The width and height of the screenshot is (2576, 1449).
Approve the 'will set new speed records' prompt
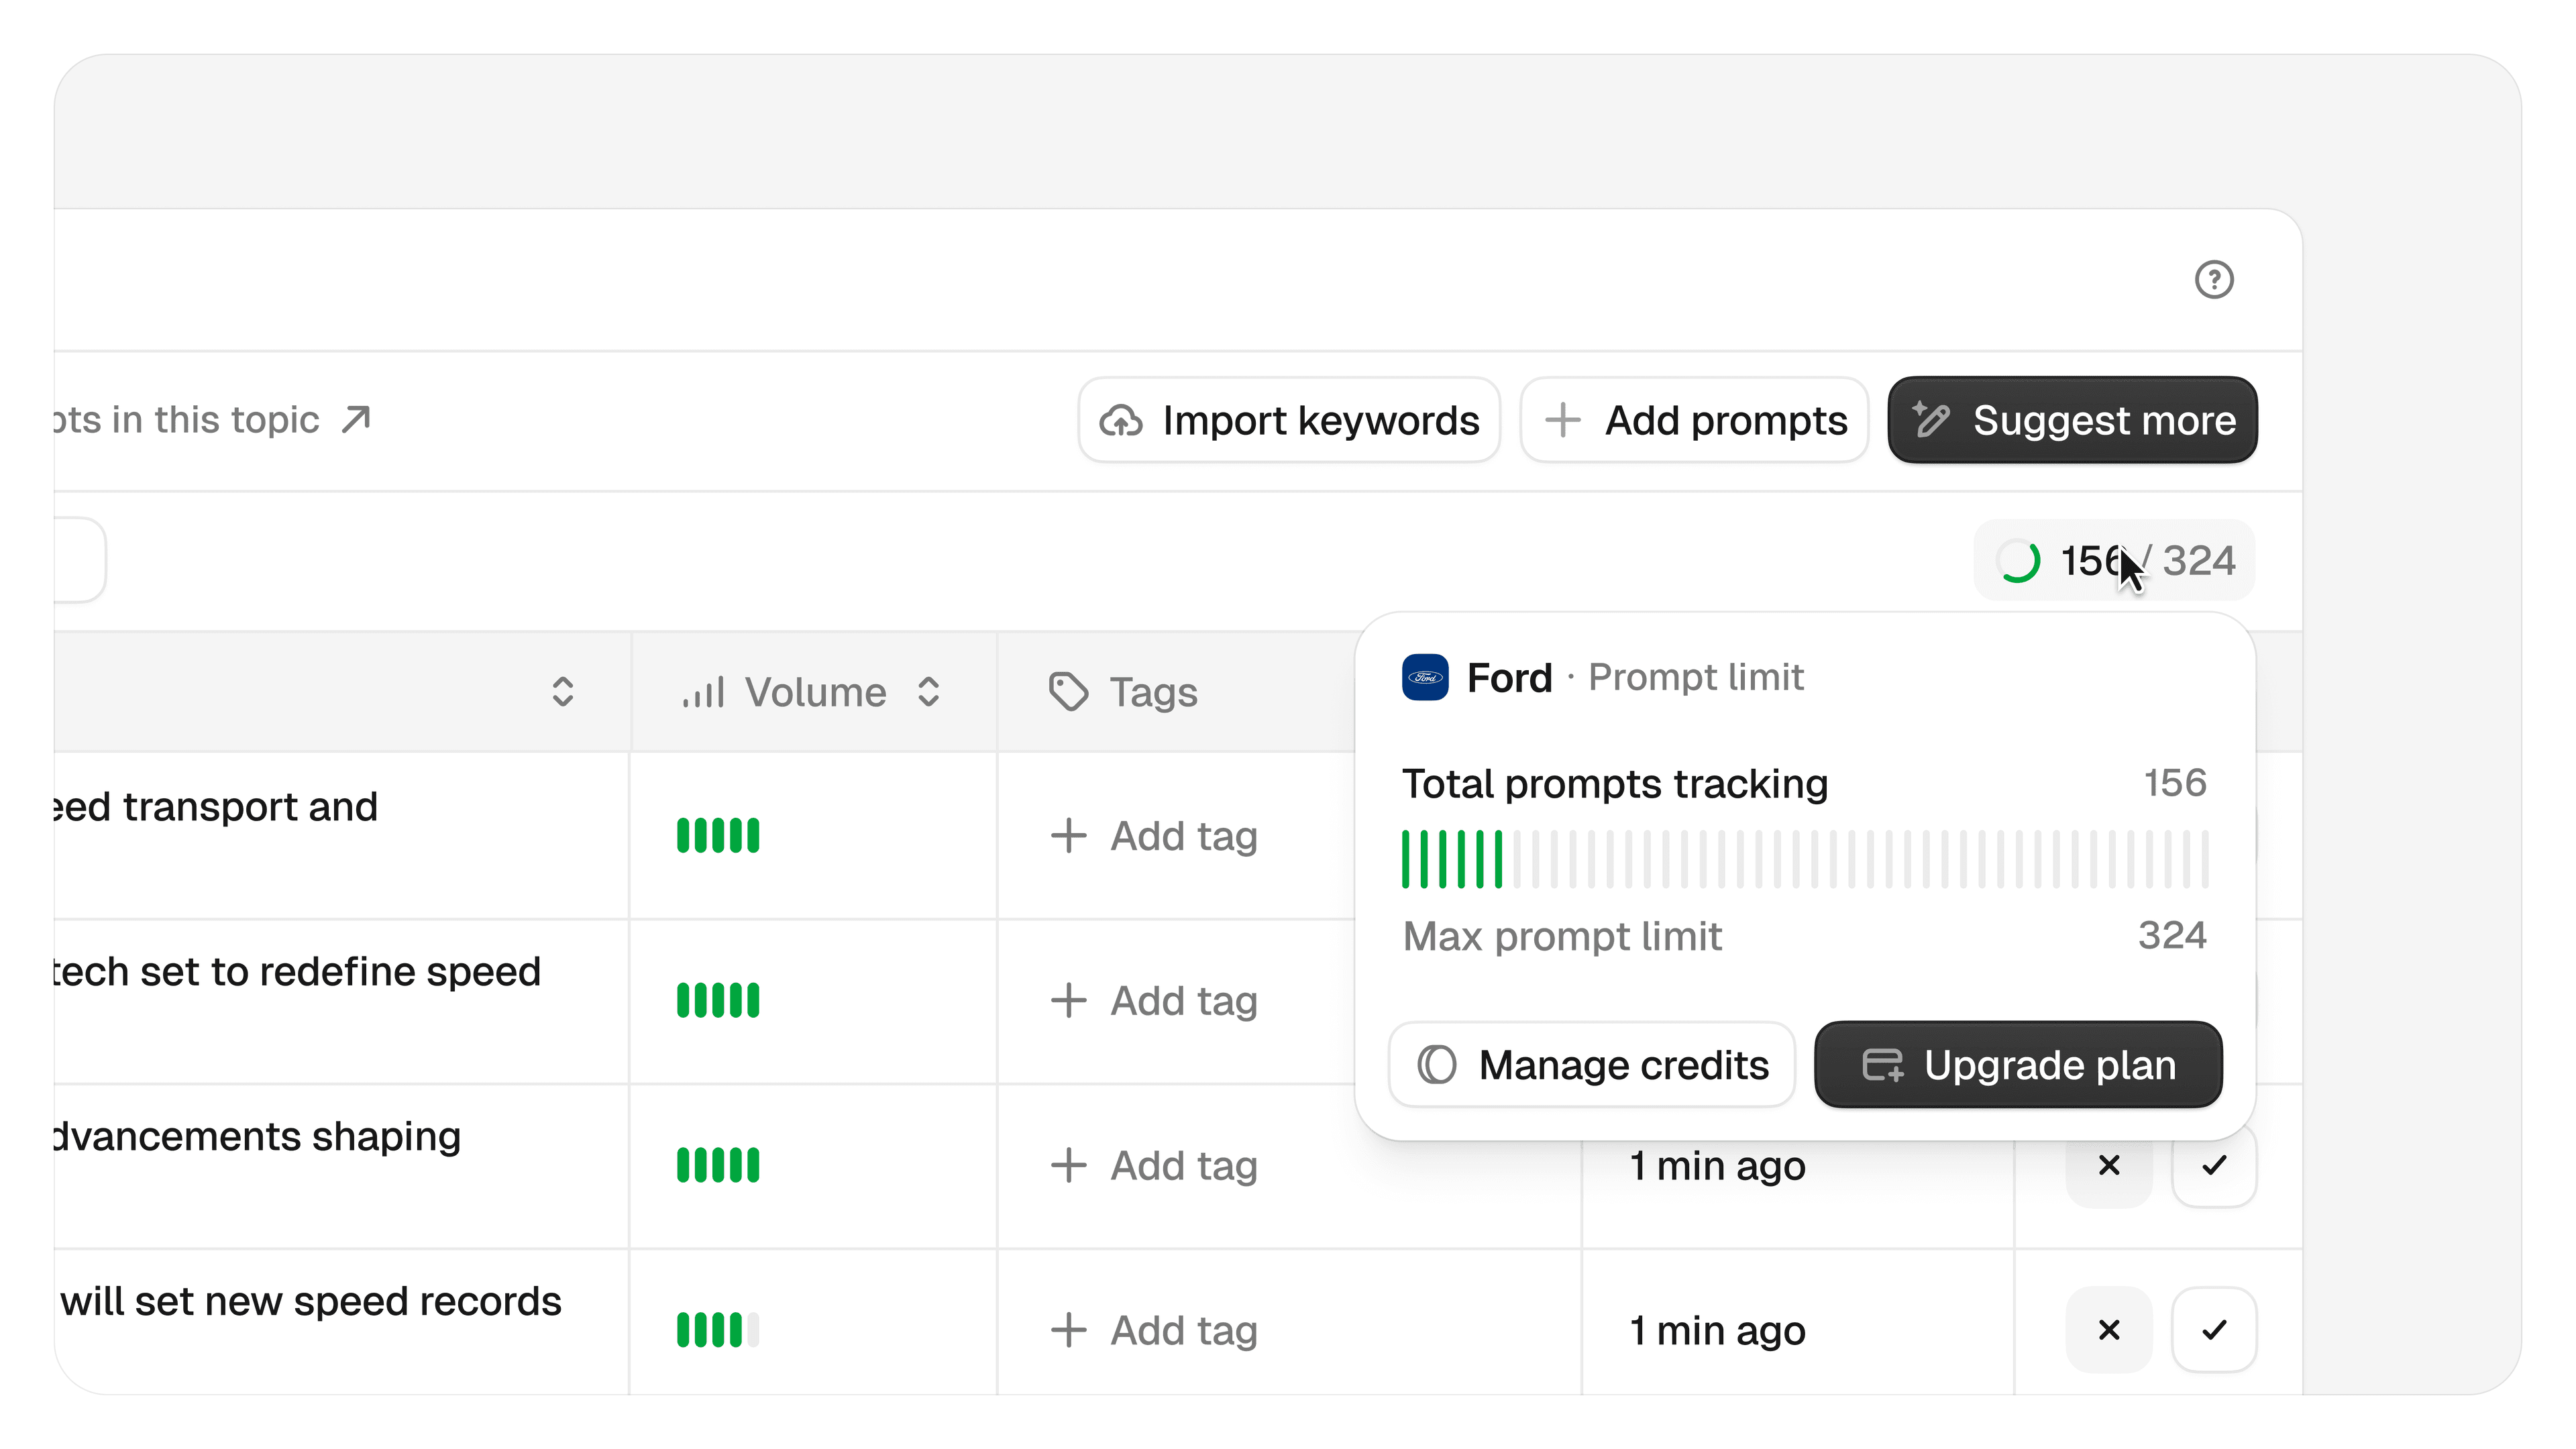tap(2214, 1330)
